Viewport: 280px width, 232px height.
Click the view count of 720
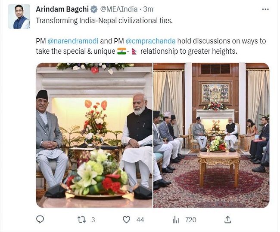190,220
